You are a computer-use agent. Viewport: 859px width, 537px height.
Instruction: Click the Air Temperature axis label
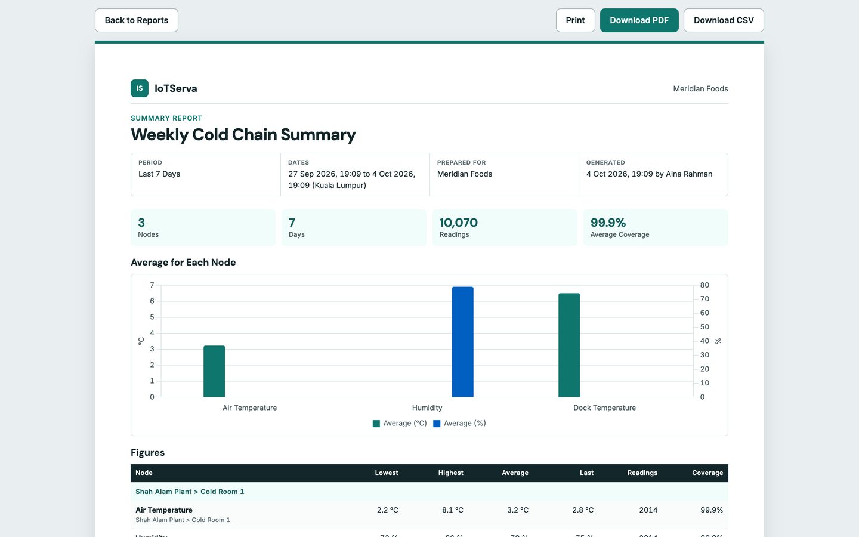249,408
